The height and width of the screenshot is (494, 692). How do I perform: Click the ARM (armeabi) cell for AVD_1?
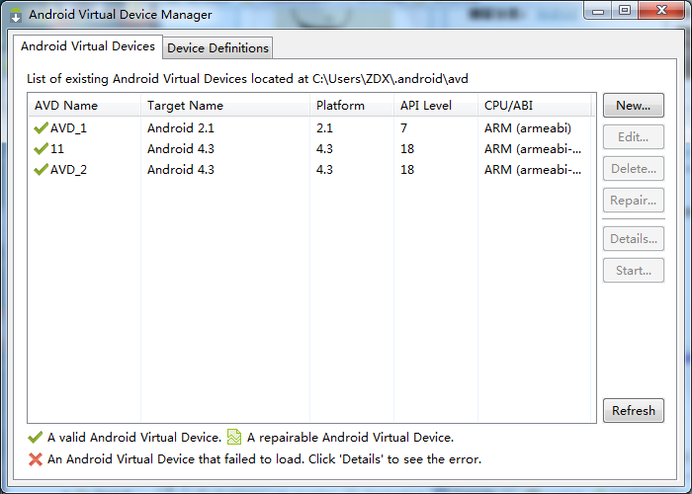527,128
